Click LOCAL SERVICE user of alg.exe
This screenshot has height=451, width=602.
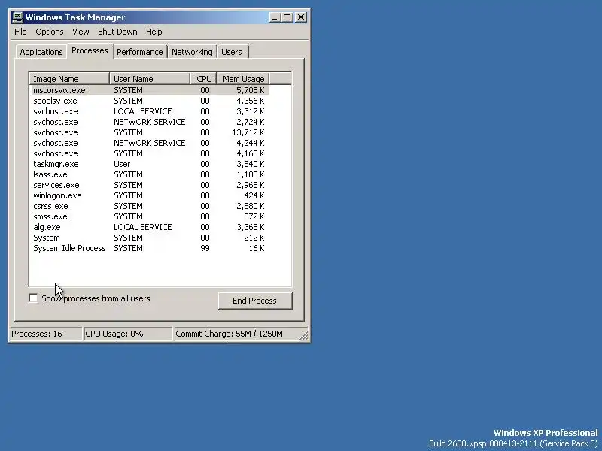tap(143, 228)
